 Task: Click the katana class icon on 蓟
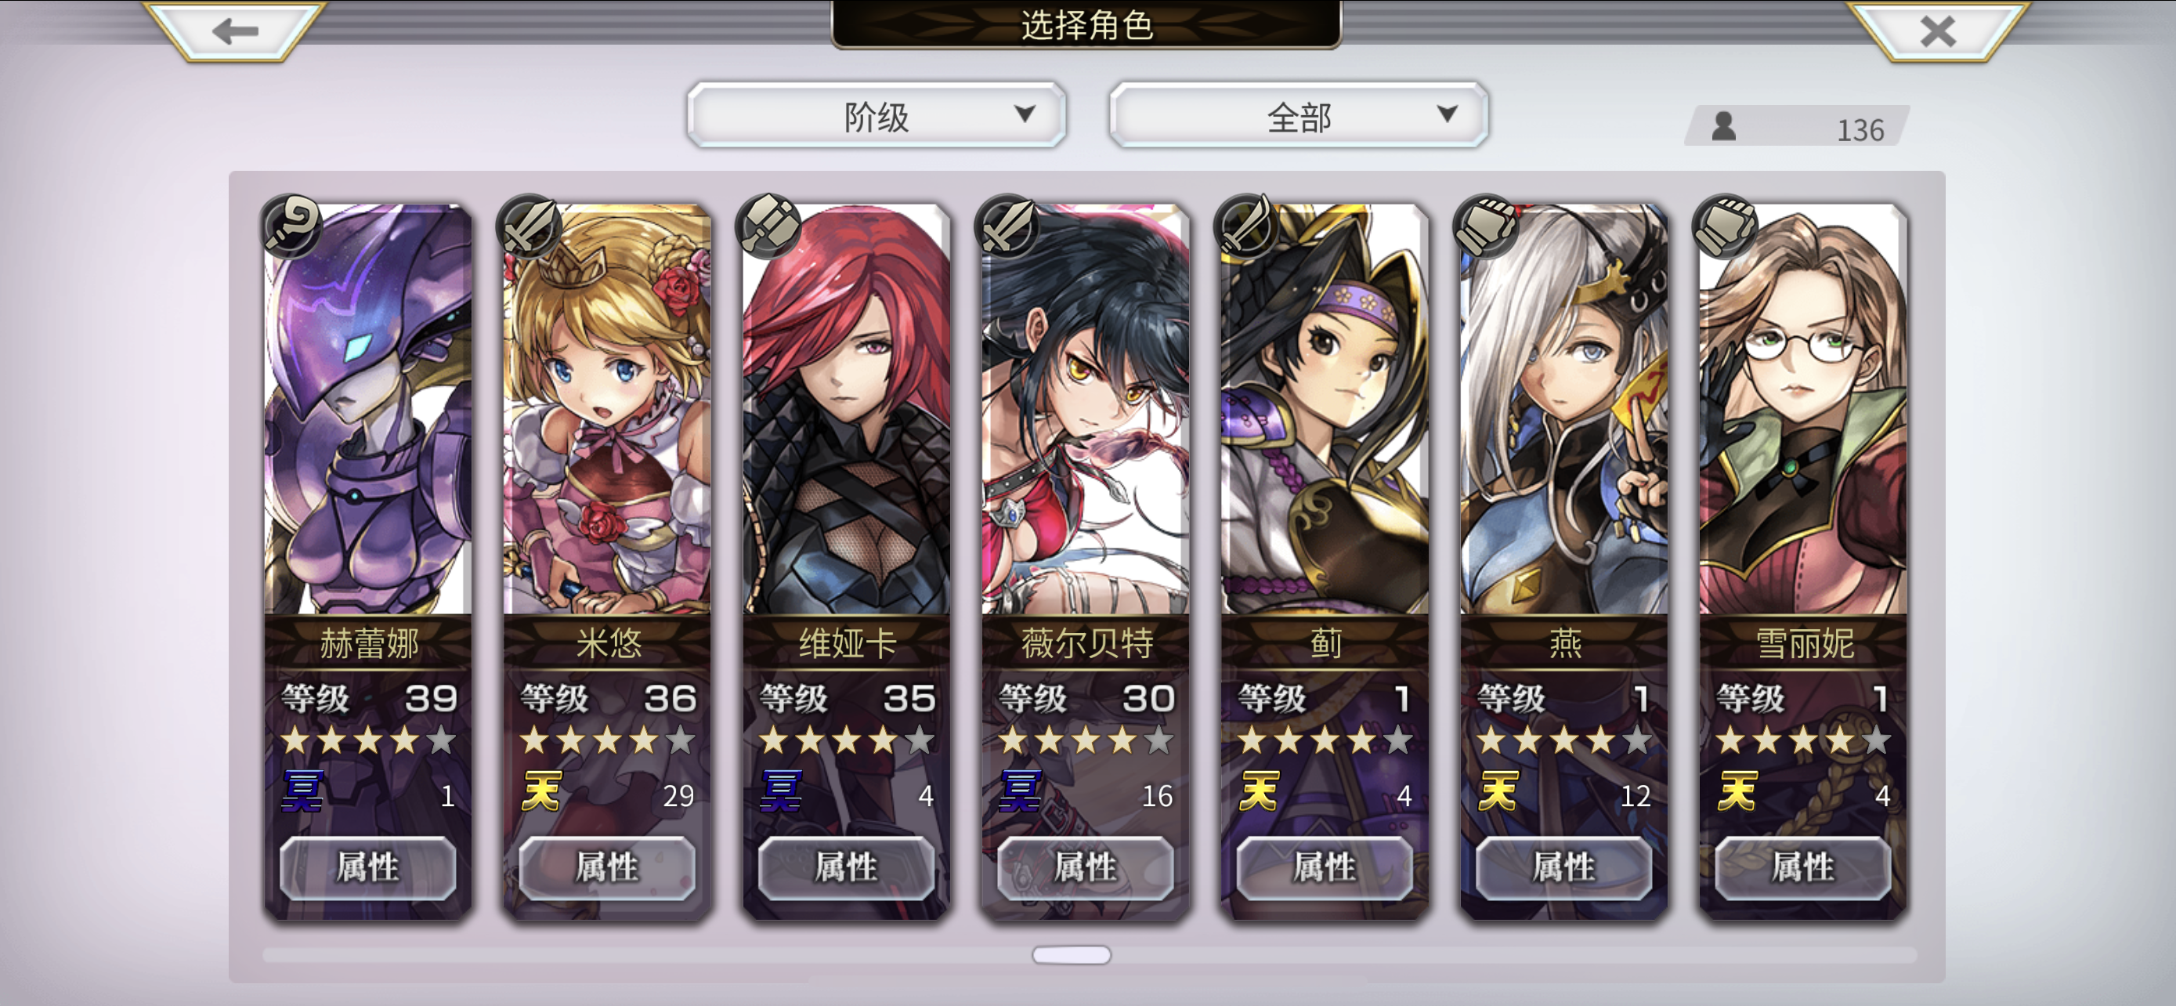click(x=1248, y=226)
